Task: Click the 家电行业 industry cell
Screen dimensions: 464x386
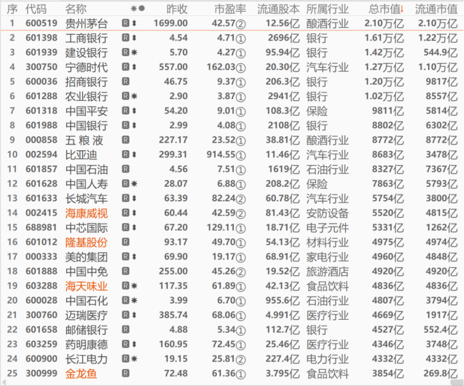Action: point(327,257)
